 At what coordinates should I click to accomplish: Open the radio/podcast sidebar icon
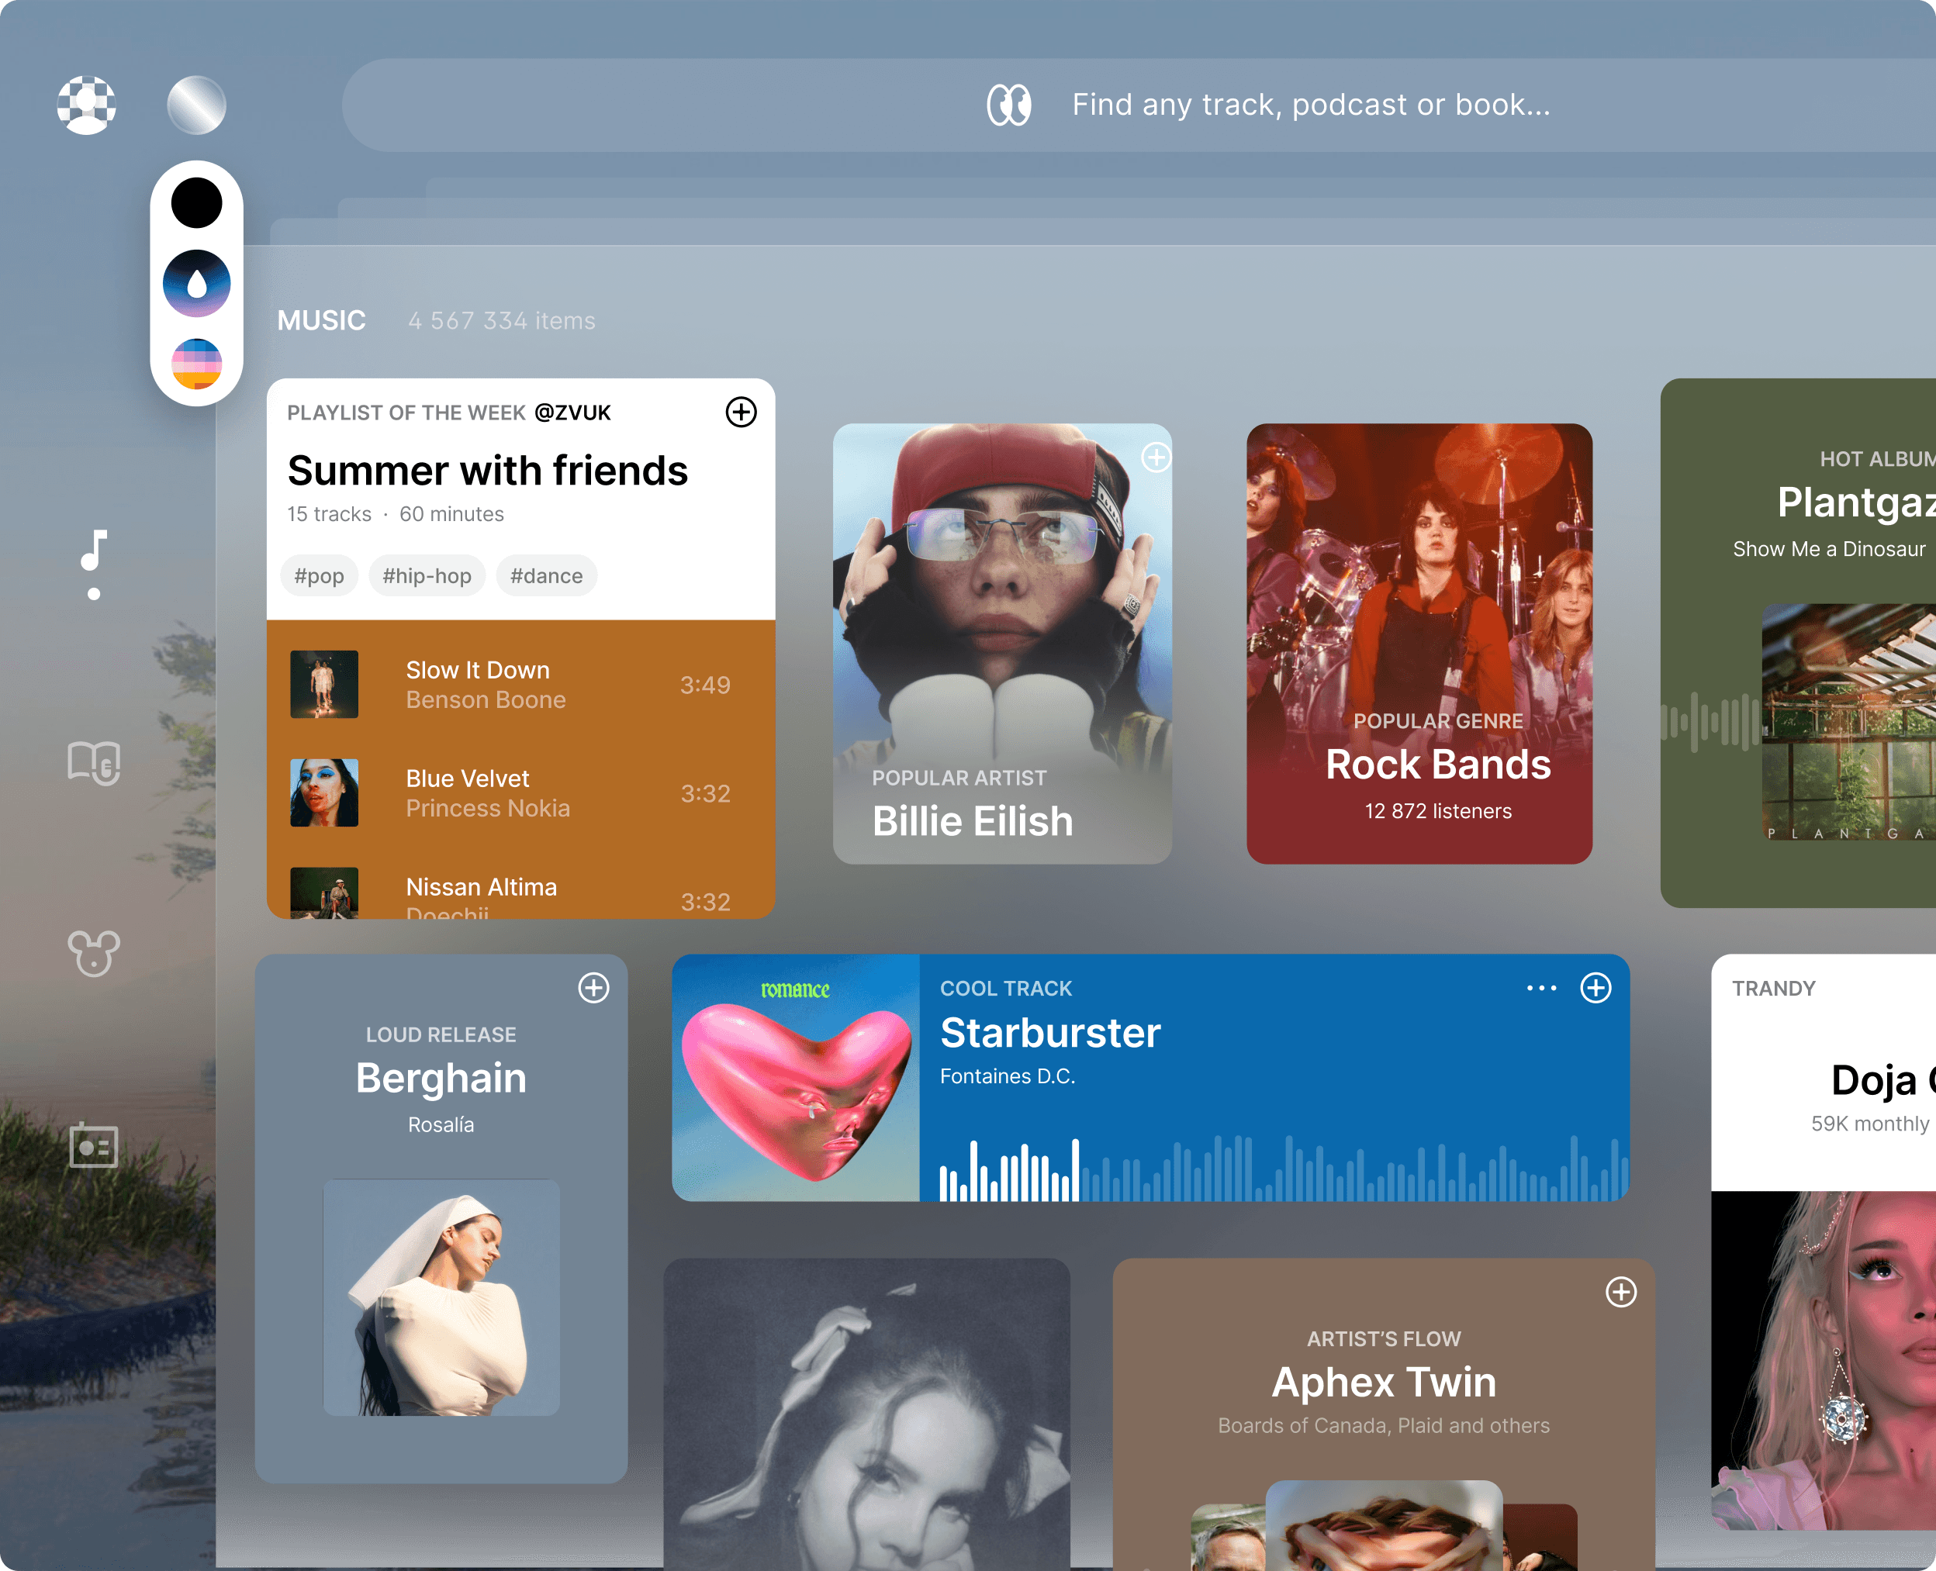93,1145
